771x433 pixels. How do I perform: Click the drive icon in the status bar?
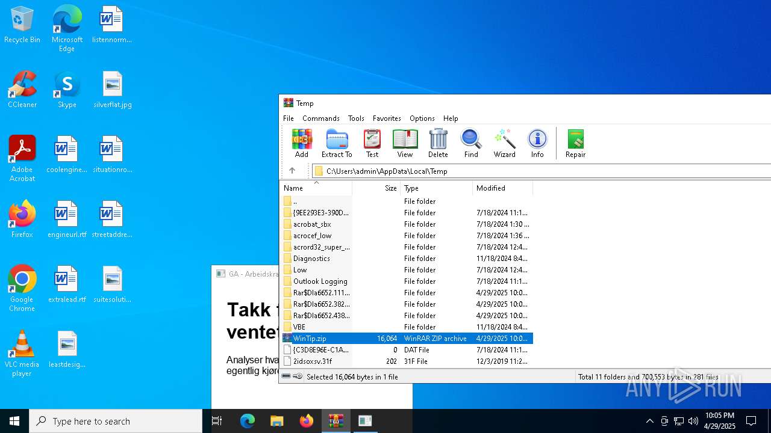287,376
